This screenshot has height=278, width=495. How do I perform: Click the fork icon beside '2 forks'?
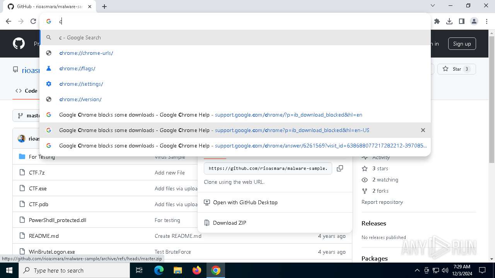[365, 191]
